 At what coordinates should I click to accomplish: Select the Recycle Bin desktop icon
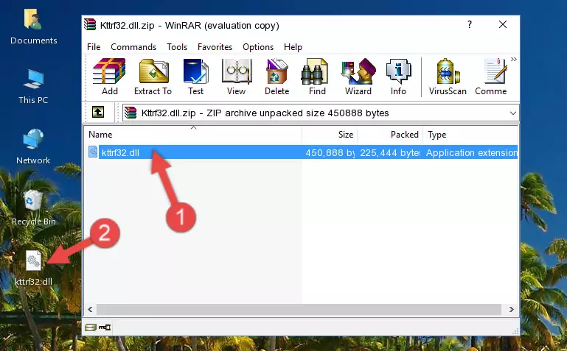coord(33,208)
